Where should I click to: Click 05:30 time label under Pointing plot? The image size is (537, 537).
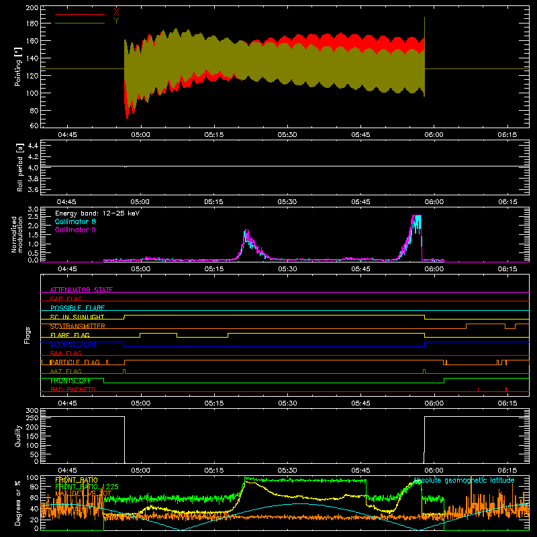287,135
